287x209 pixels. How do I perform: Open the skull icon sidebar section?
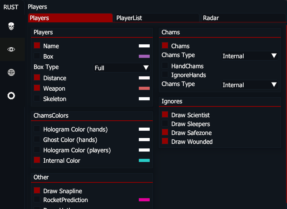coord(11,26)
